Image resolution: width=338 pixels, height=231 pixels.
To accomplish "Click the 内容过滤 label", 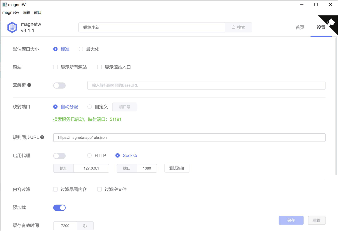I will [22, 189].
